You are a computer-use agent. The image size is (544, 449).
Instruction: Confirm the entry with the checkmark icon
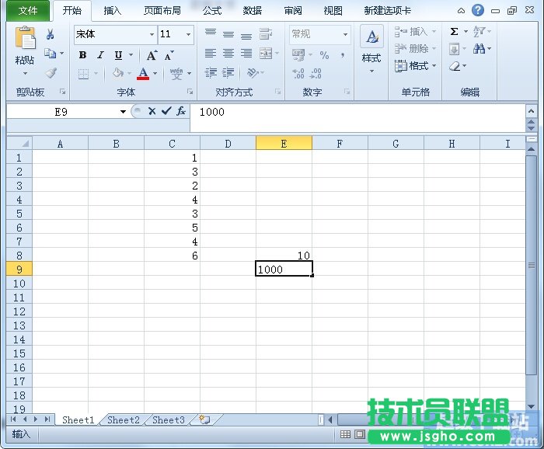tap(166, 112)
